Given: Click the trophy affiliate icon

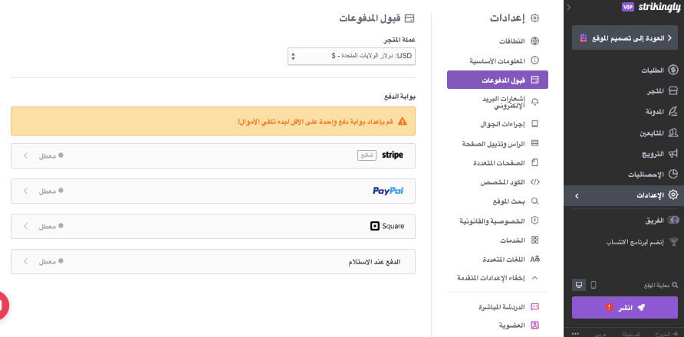Looking at the screenshot, I should click(x=673, y=241).
